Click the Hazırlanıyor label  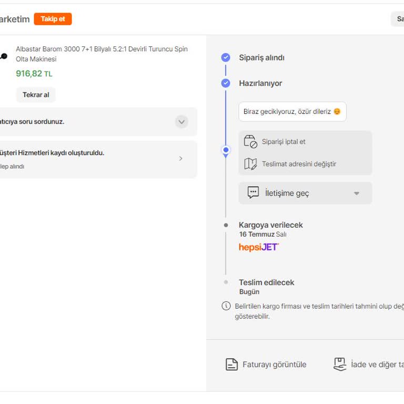click(260, 83)
